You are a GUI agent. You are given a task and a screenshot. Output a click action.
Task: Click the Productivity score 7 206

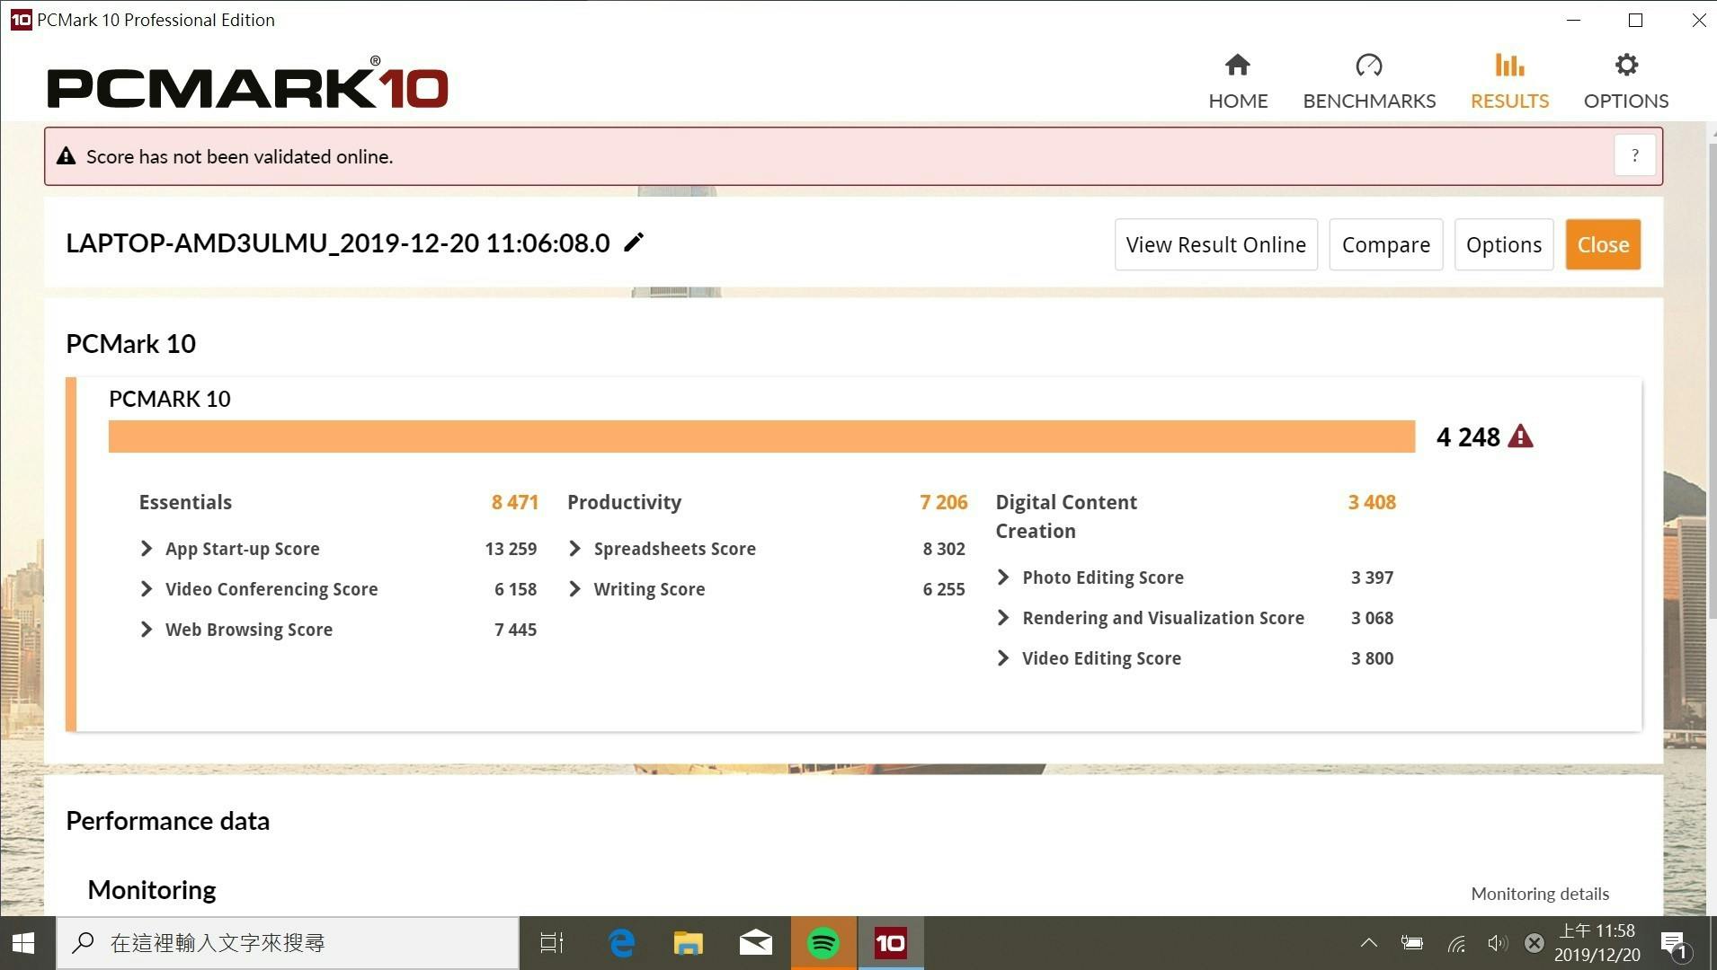tap(943, 502)
